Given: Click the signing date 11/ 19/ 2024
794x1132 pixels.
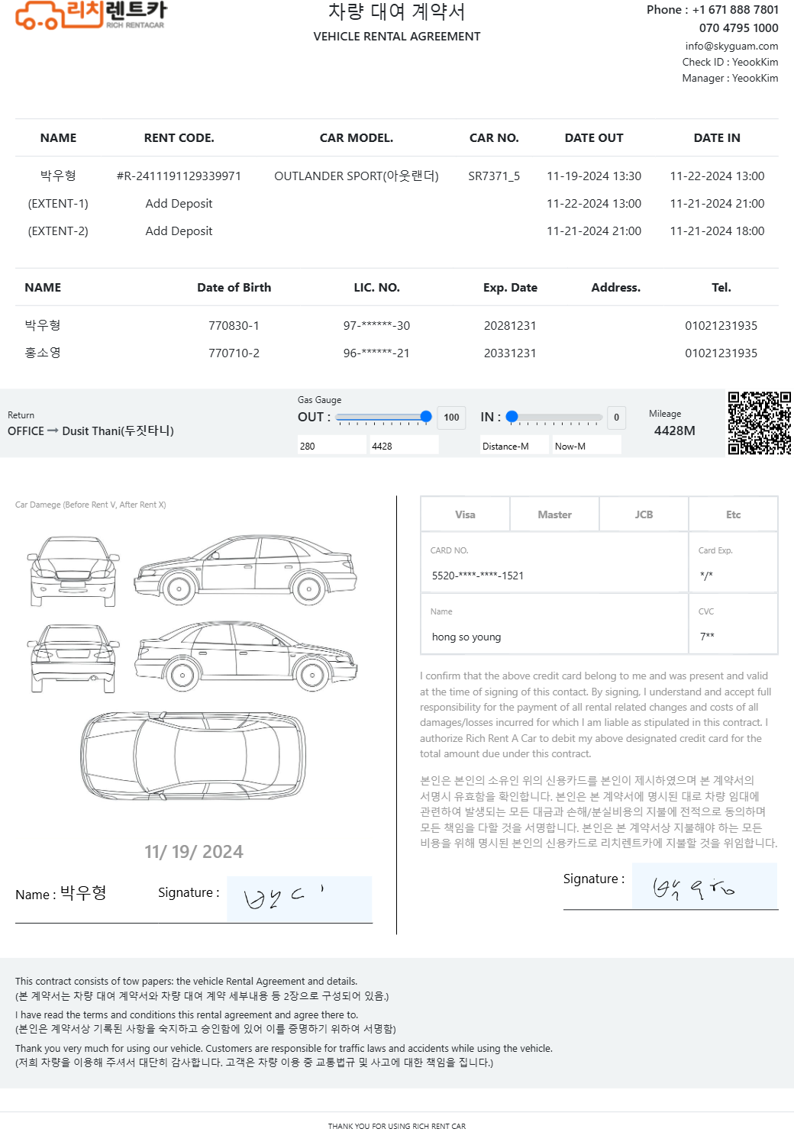Looking at the screenshot, I should [194, 852].
